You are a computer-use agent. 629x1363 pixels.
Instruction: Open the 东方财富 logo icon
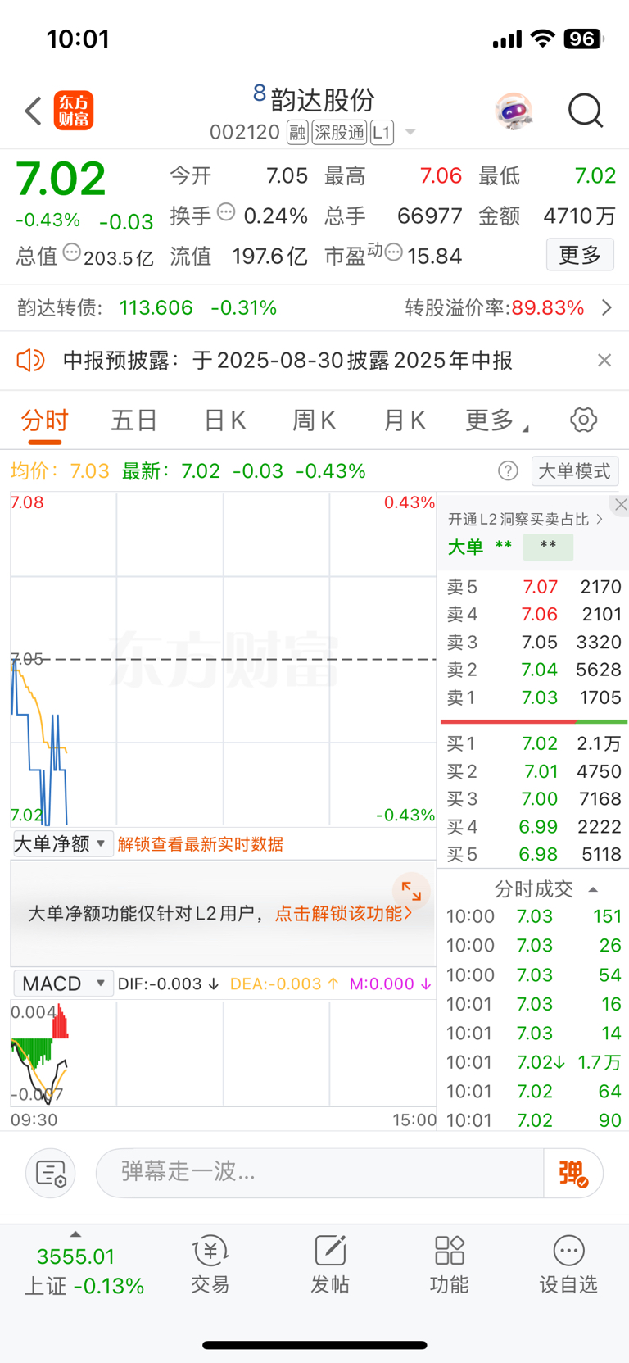[x=74, y=111]
